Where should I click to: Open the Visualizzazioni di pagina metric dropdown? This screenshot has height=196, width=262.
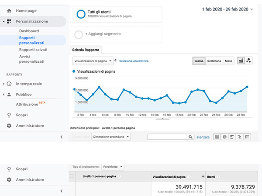pyautogui.click(x=93, y=61)
